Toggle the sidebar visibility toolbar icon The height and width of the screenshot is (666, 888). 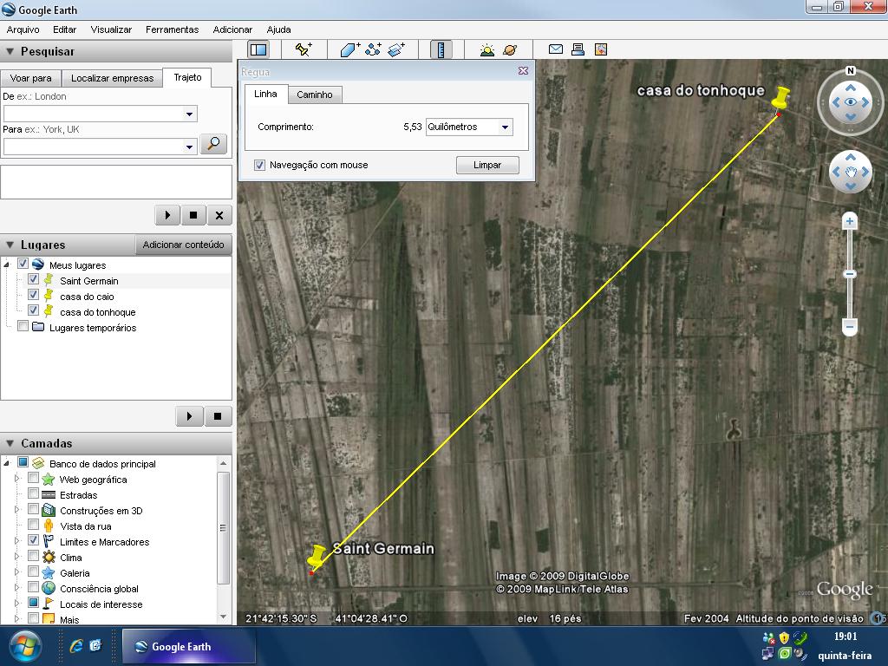tap(258, 49)
